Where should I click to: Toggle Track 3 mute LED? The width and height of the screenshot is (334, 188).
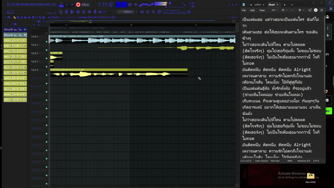pyautogui.click(x=46, y=50)
